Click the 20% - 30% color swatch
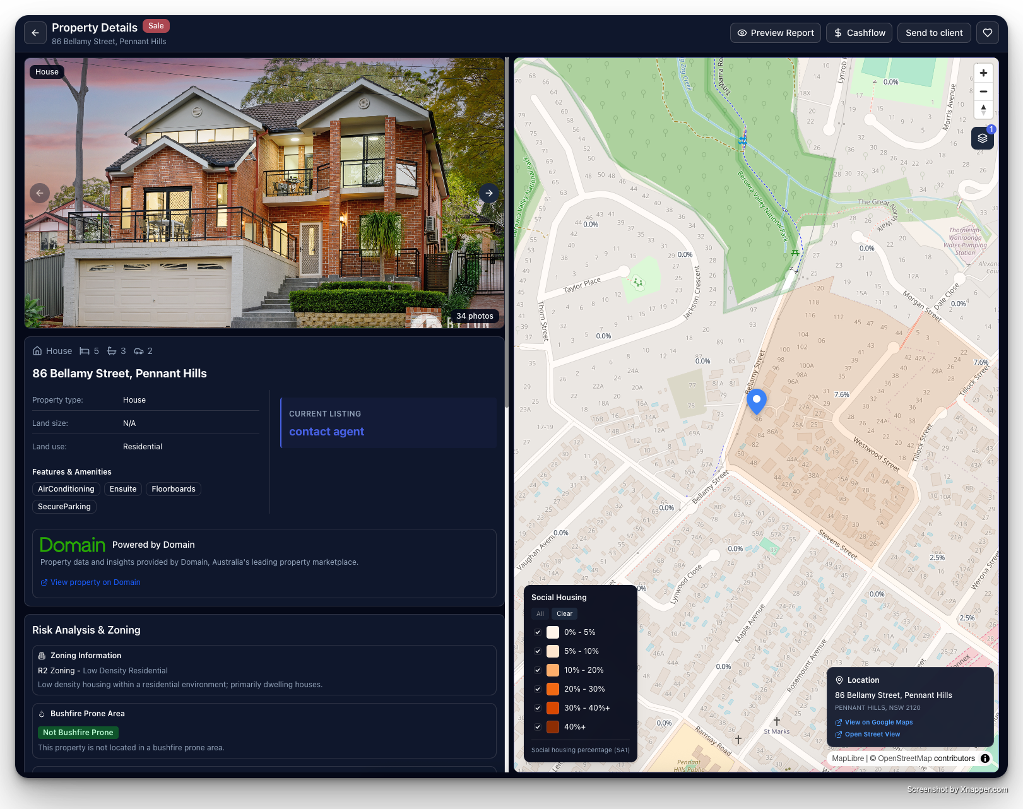Screen dimensions: 1023x809 (x=553, y=689)
